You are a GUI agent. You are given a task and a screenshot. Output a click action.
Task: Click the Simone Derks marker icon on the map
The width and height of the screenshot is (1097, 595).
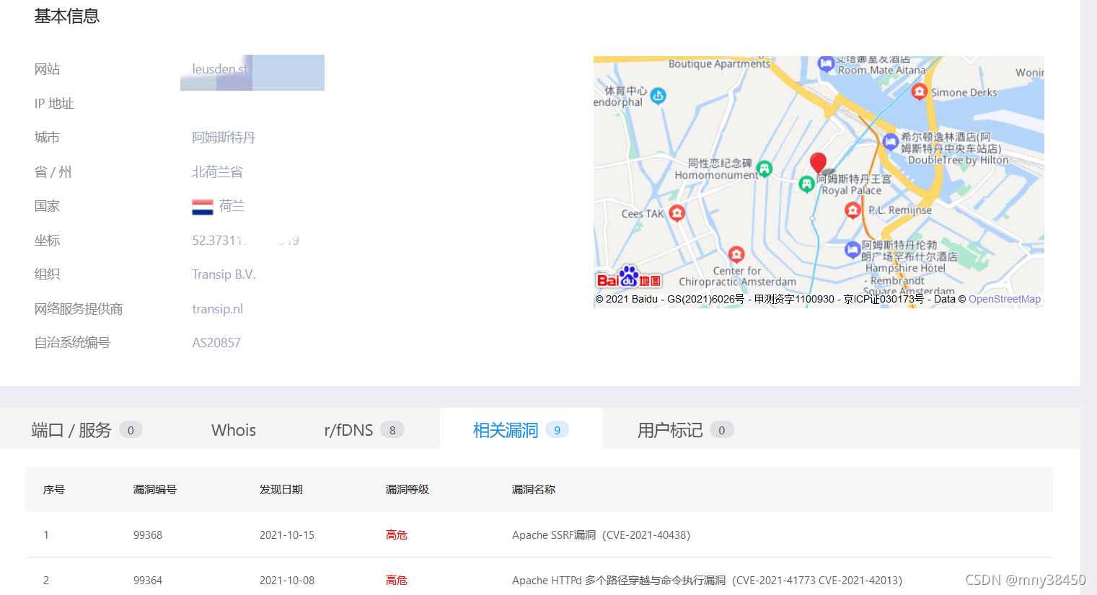coord(919,91)
